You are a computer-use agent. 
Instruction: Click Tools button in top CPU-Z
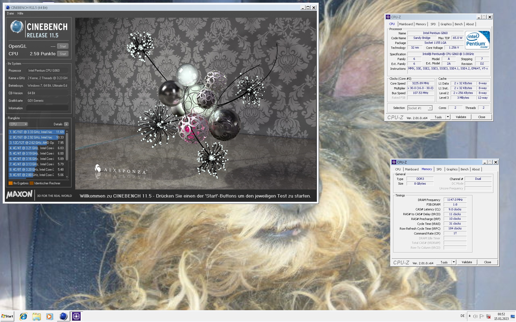click(x=438, y=117)
